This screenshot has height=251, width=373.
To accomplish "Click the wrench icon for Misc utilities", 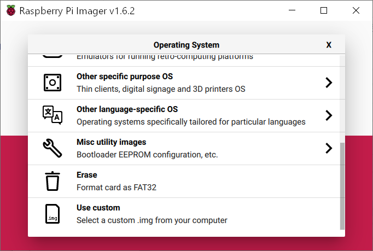I will point(53,148).
